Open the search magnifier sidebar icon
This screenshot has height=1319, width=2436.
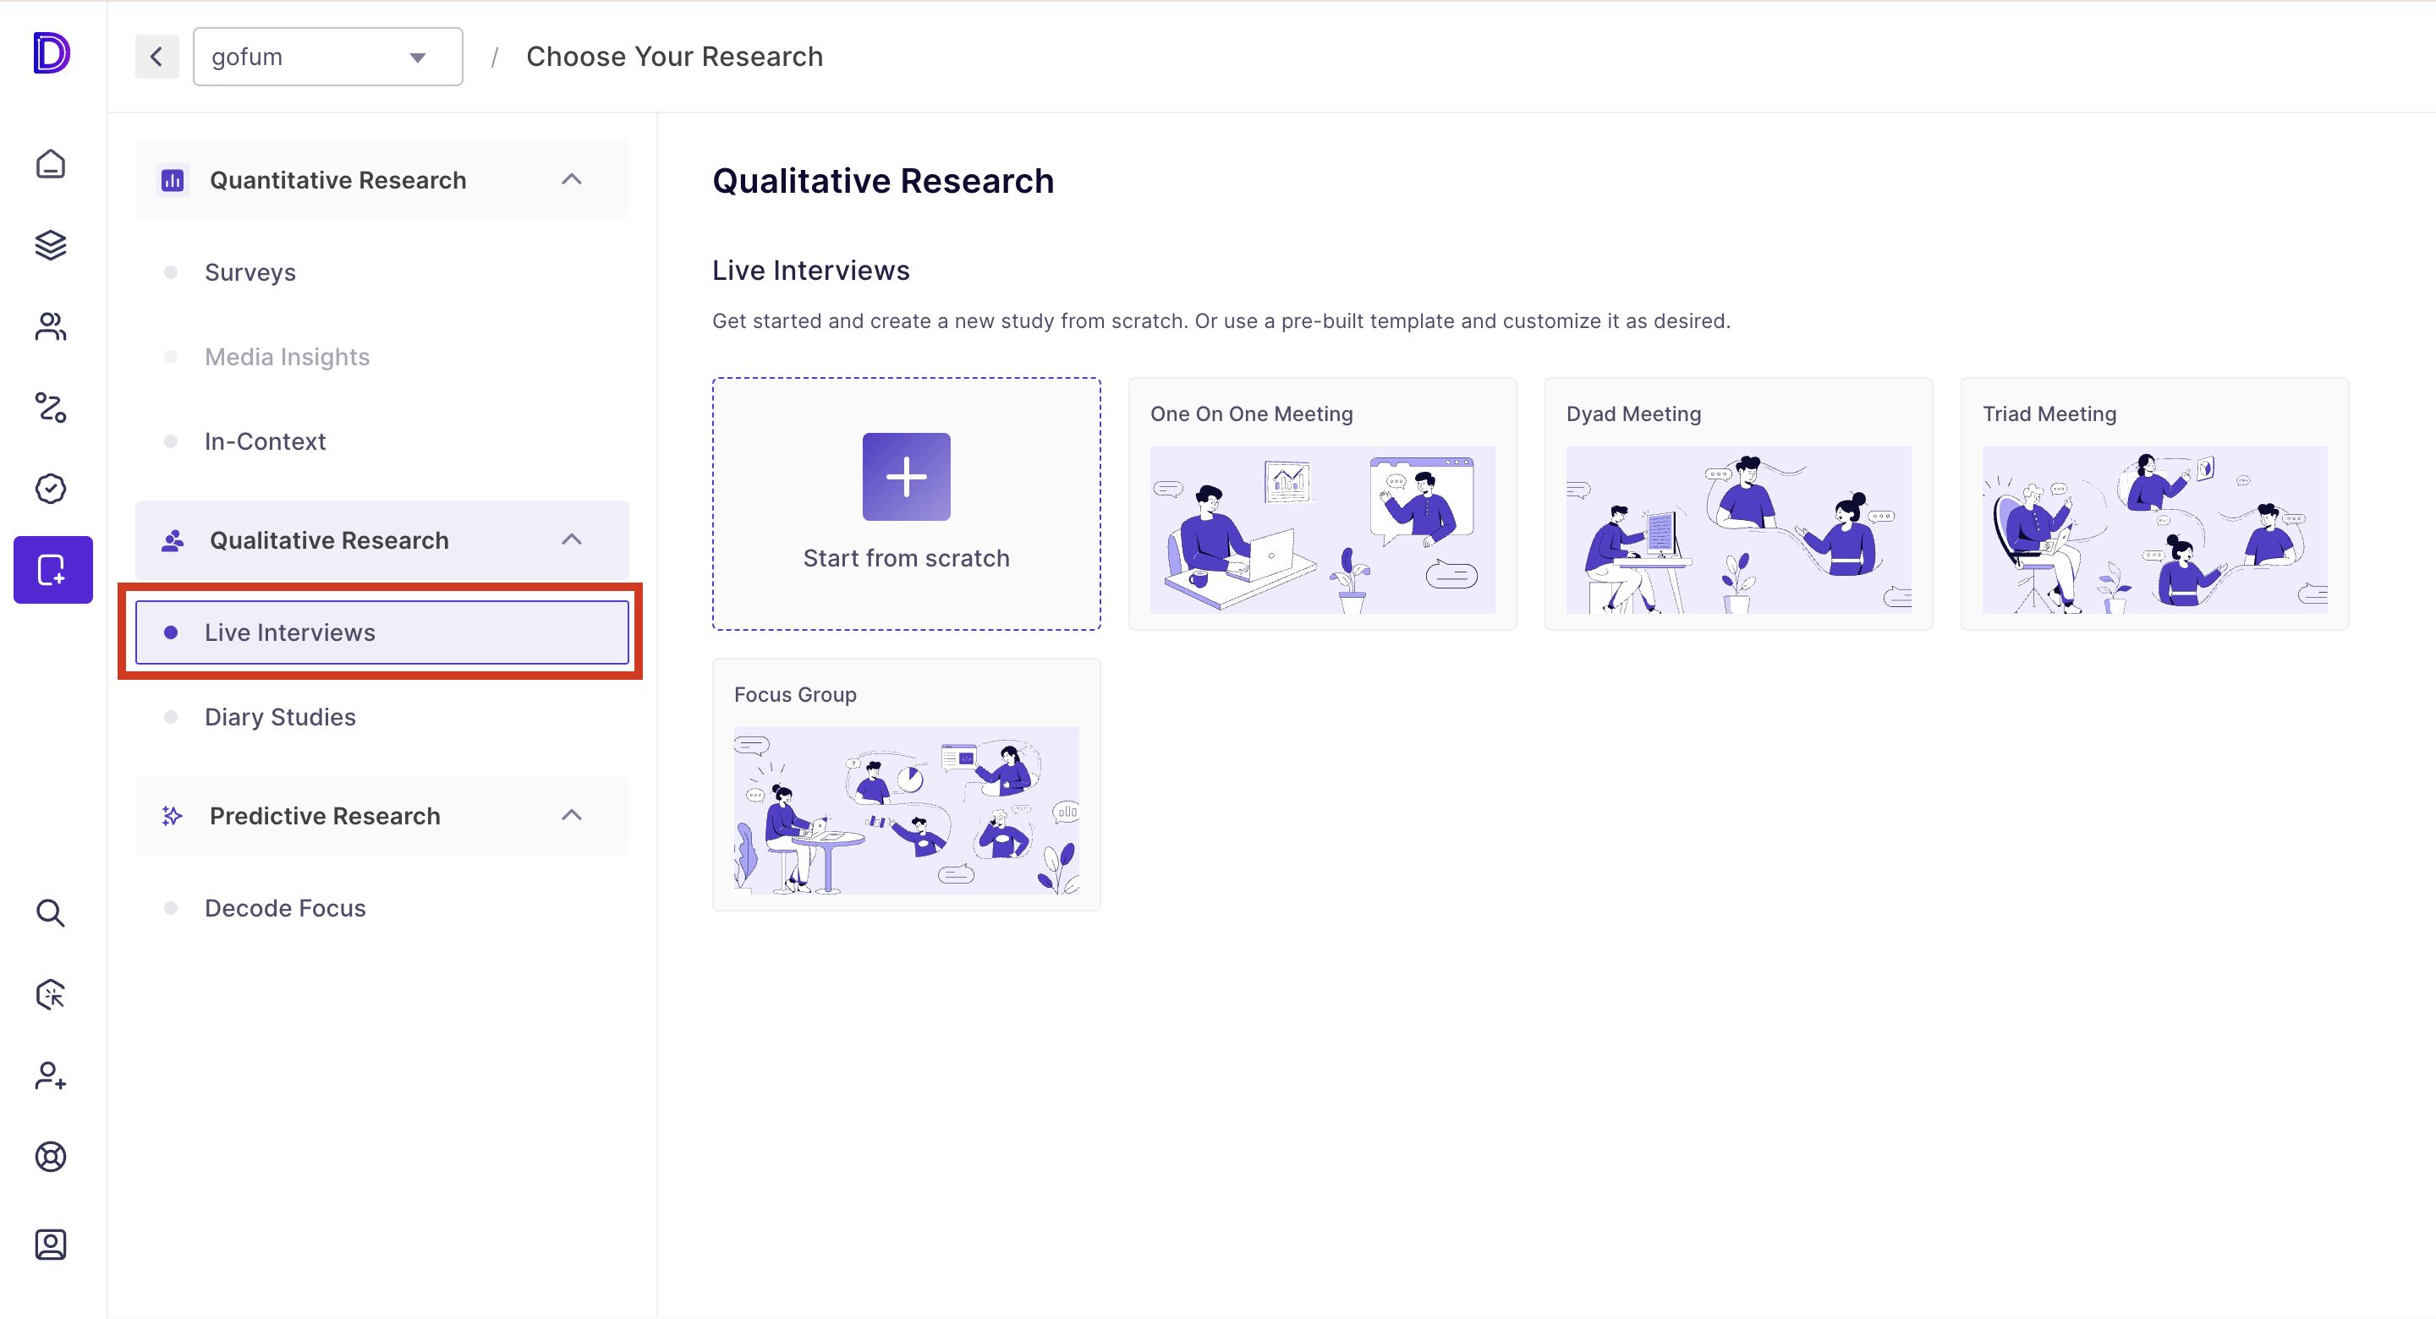click(x=51, y=912)
